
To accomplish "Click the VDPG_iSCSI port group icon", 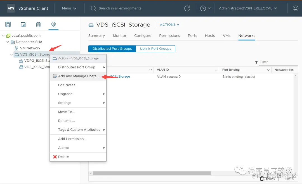I will [21, 61].
